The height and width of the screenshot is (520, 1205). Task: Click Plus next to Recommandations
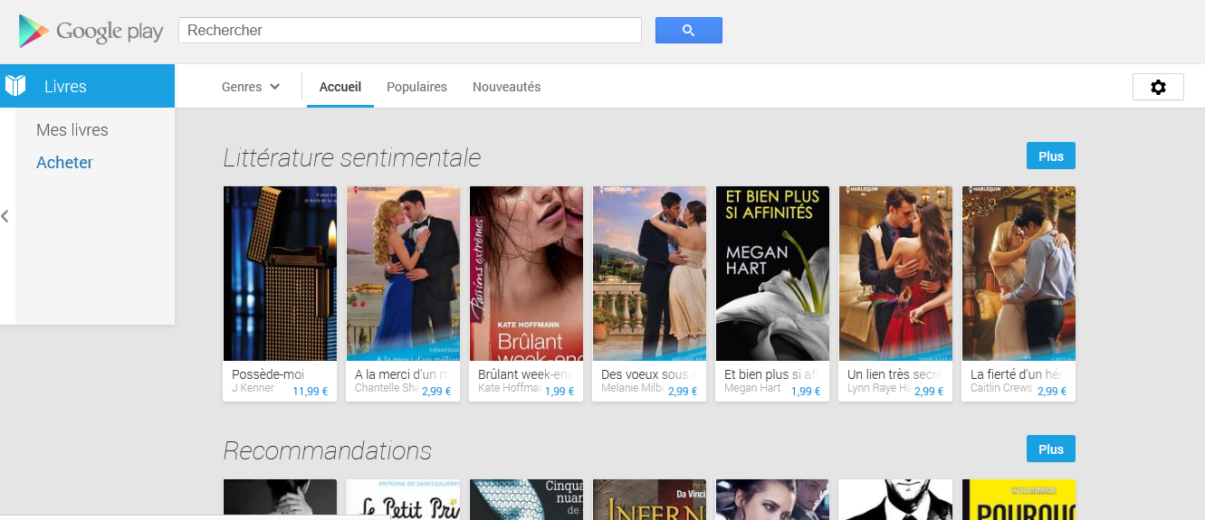(1050, 449)
